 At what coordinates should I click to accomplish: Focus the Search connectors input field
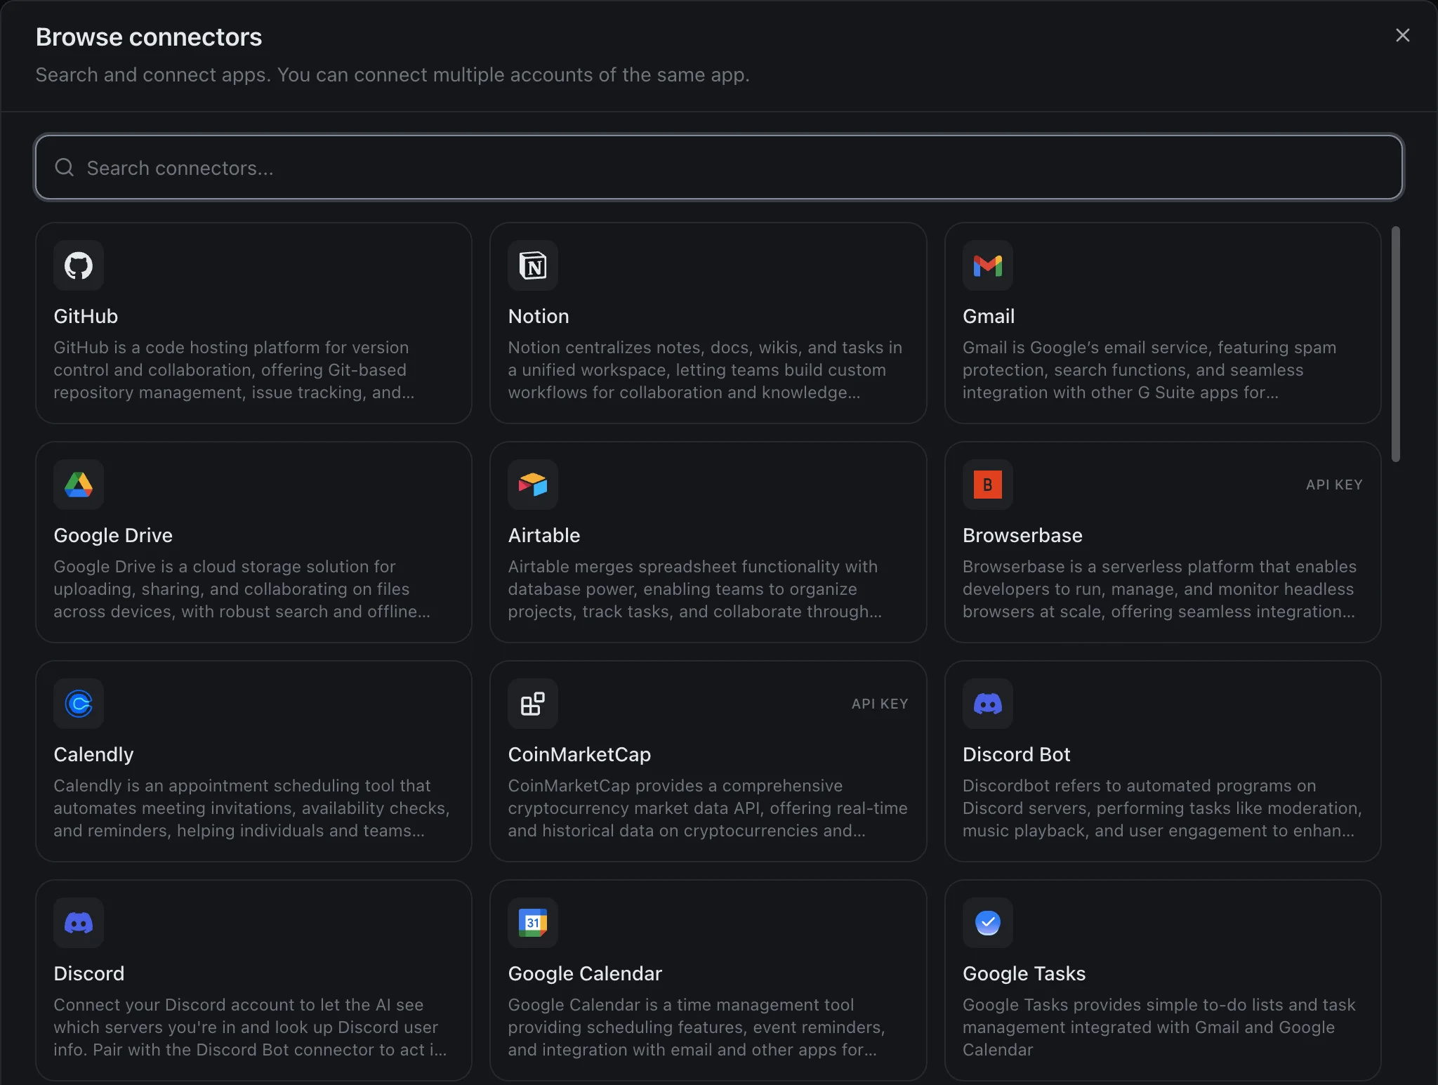719,167
